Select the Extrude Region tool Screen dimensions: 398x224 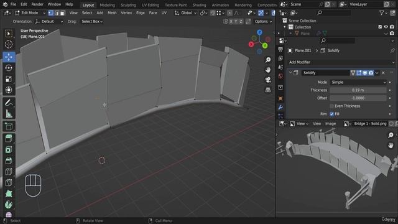click(9, 138)
